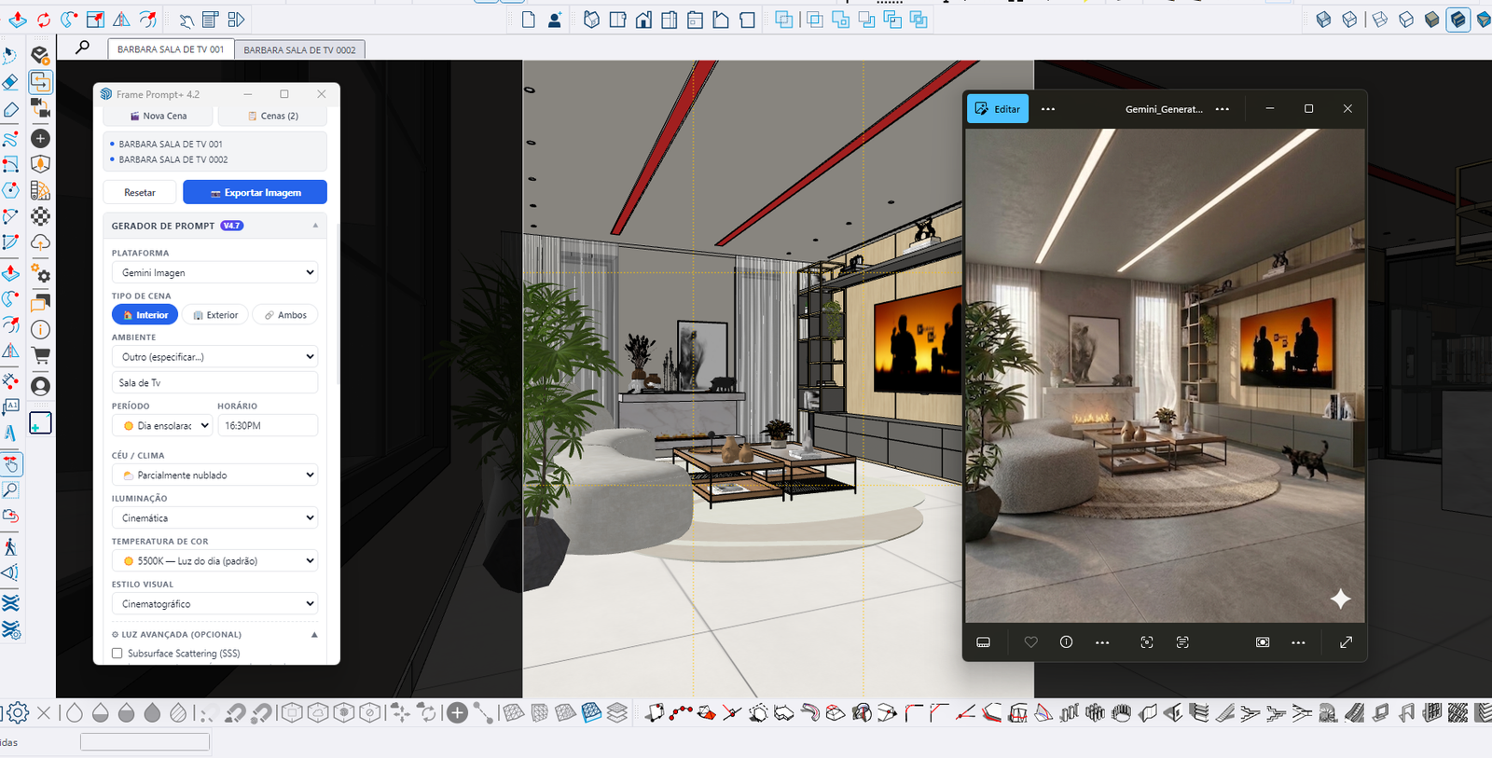Click the Exportar Imagem button
This screenshot has height=758, width=1492.
(255, 192)
